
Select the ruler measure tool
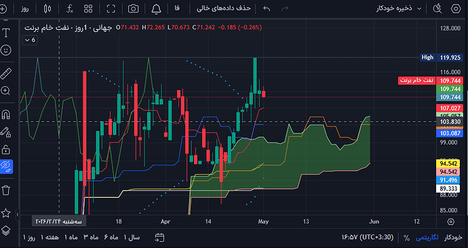click(6, 73)
